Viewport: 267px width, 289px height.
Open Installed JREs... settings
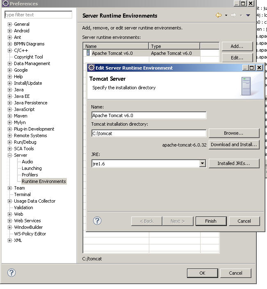tap(234, 163)
